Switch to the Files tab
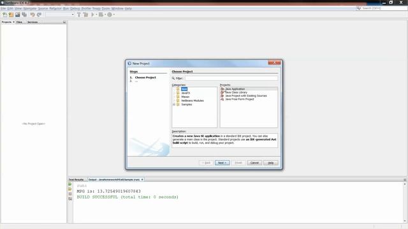This screenshot has height=229, width=408. pos(19,22)
